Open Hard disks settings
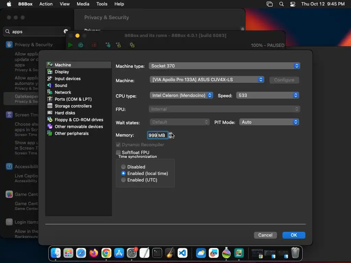The image size is (351, 263). click(78, 113)
